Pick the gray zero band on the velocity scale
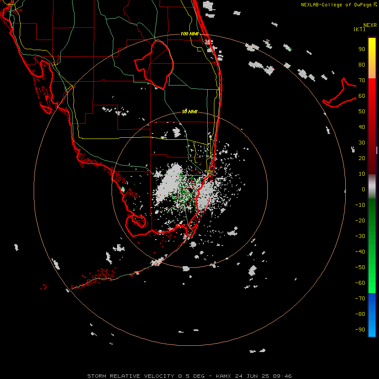This screenshot has height=379, width=379. pyautogui.click(x=372, y=187)
